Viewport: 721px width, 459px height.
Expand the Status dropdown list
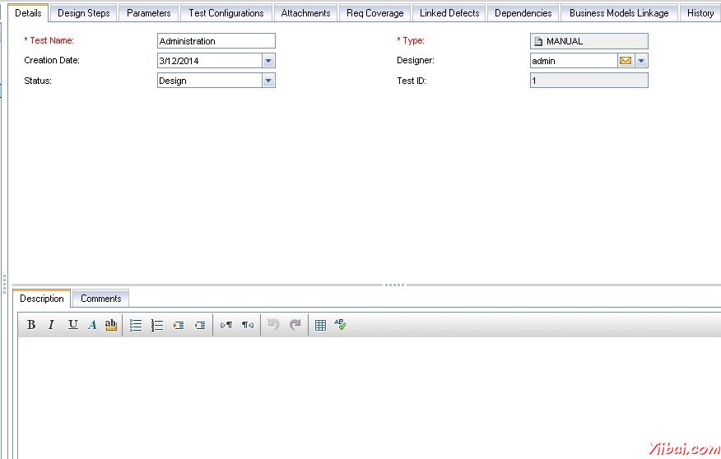coord(268,81)
